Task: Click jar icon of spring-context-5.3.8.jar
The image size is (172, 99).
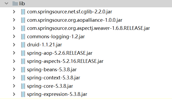Action: coord(23,78)
